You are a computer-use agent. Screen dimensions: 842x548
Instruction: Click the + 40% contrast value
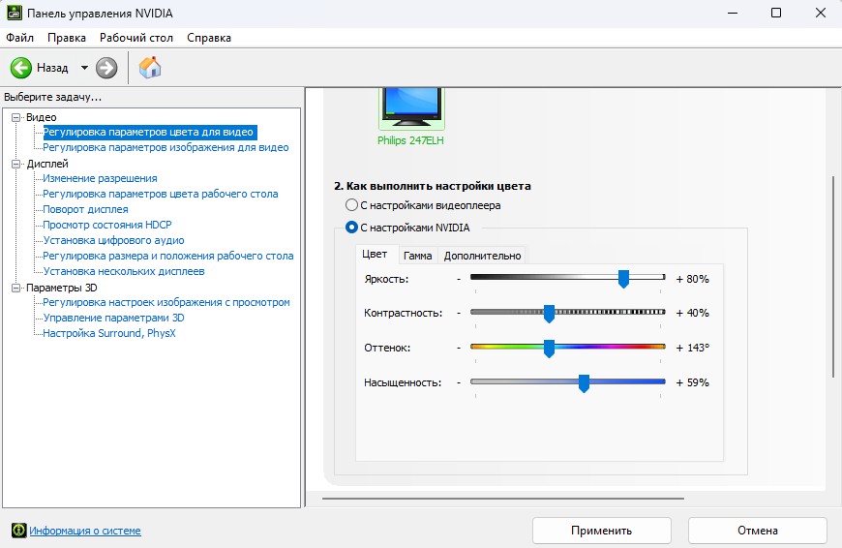(693, 313)
